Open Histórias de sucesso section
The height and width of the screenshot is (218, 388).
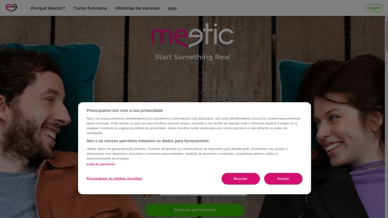(x=137, y=8)
